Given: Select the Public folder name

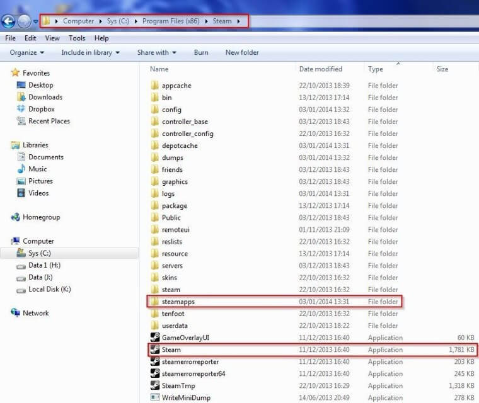Looking at the screenshot, I should 171,218.
